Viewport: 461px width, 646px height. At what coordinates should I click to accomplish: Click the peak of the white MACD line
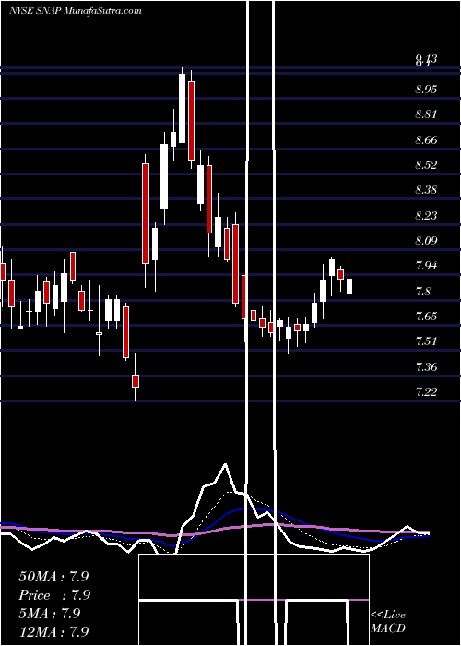(225, 465)
